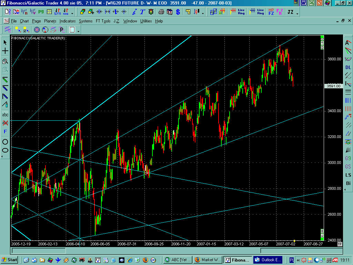
Task: Click the concentric circles planet icon
Action: click(37, 30)
